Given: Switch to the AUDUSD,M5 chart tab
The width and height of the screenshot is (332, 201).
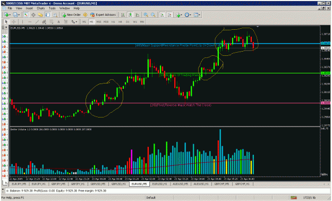Looking at the screenshot, I should point(180,184).
